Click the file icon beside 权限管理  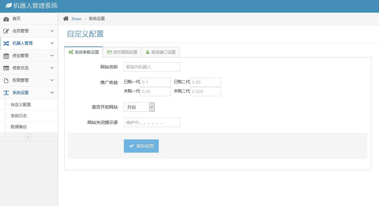(6, 80)
